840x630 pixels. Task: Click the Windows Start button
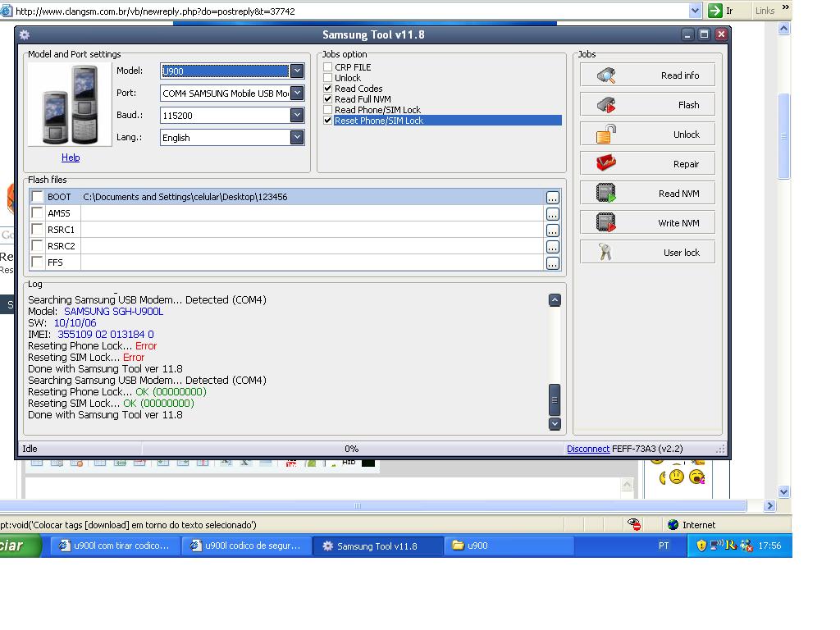coord(20,546)
